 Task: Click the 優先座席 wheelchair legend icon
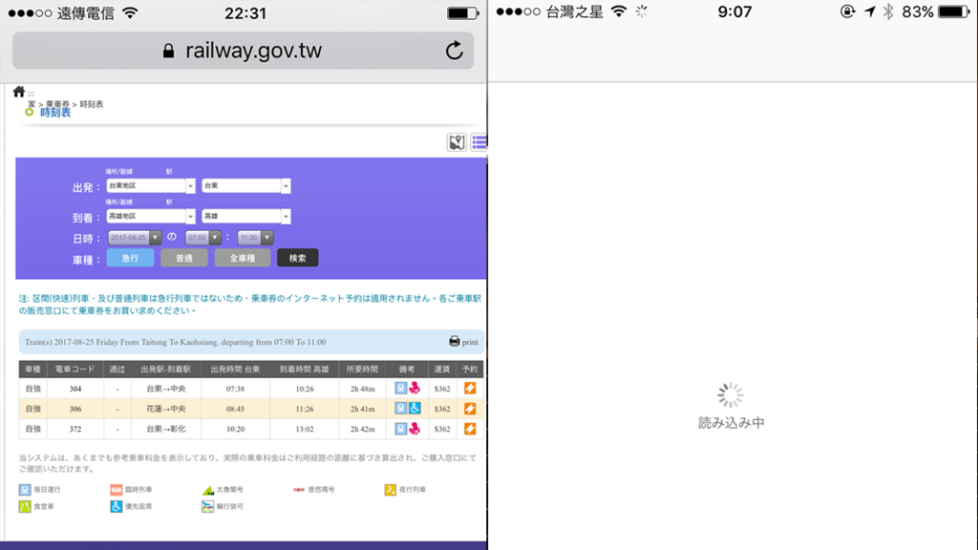[116, 506]
